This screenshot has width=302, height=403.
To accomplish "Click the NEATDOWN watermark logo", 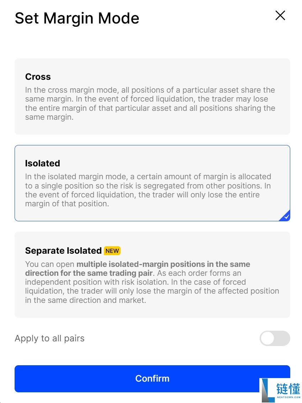I will [281, 390].
